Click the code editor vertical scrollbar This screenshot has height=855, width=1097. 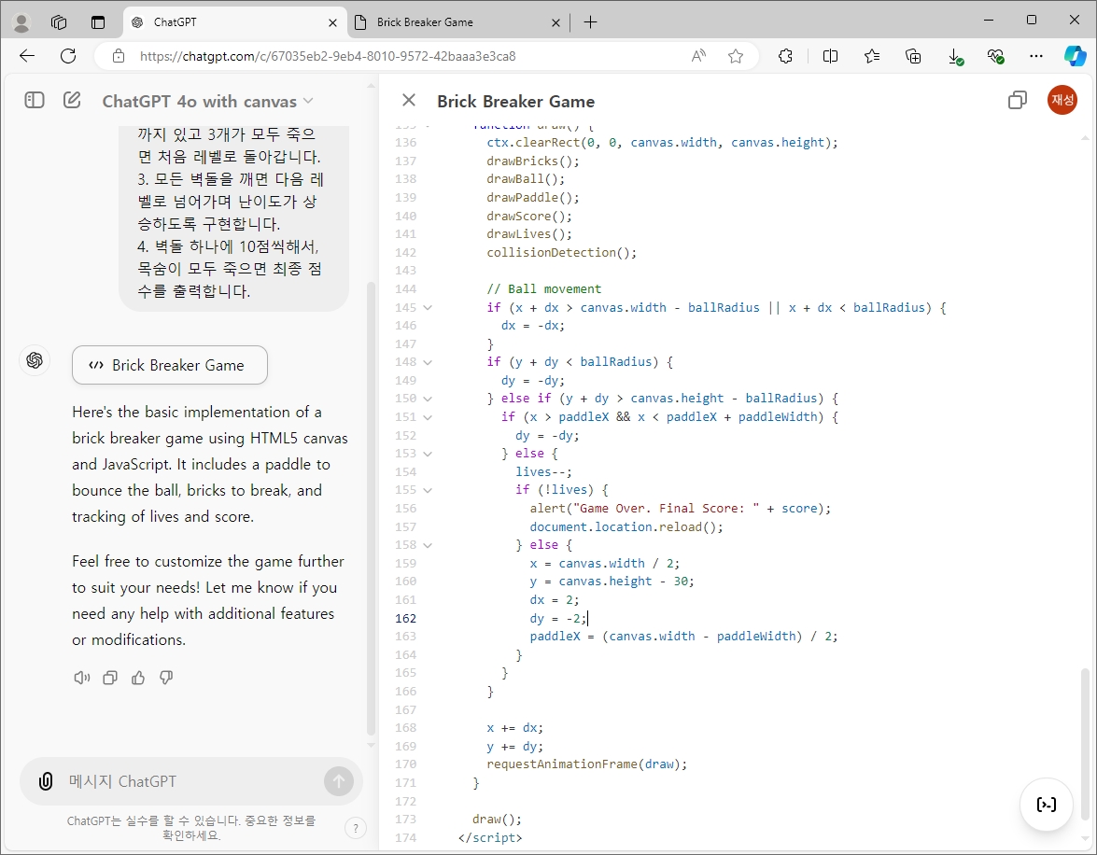(x=1085, y=747)
